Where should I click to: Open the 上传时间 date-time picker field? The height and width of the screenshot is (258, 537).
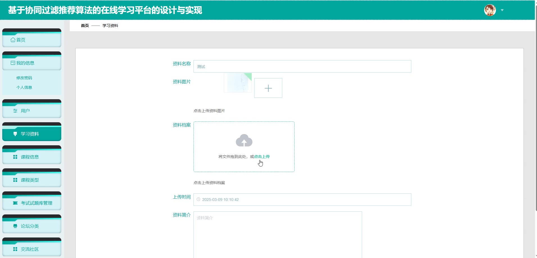[302, 200]
